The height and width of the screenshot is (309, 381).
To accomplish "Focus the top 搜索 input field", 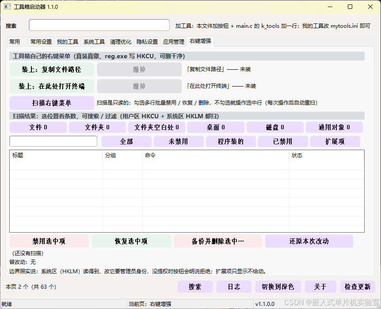I will [x=99, y=25].
